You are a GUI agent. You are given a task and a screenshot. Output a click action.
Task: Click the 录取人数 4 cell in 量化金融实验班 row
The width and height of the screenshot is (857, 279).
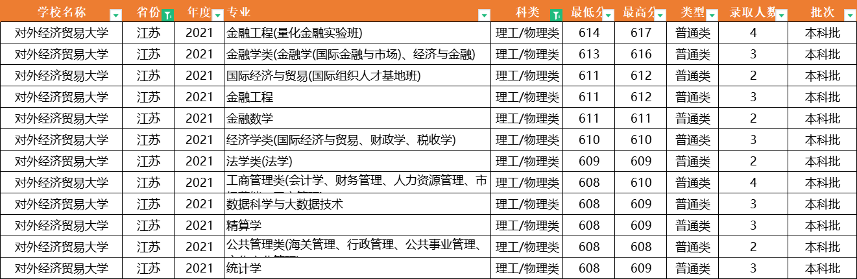753,33
